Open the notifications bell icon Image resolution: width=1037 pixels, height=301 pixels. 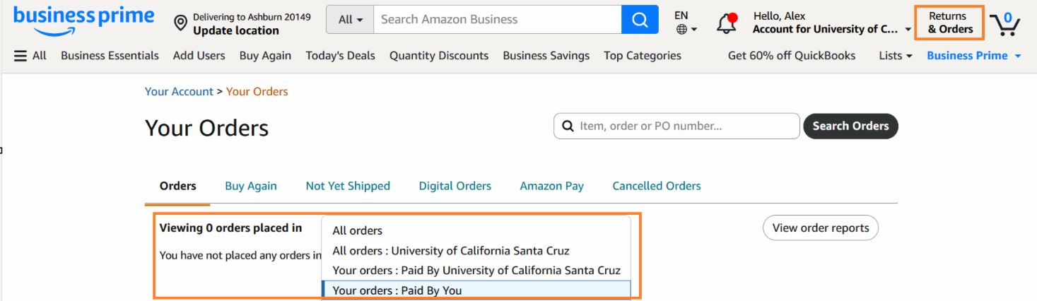(x=726, y=23)
